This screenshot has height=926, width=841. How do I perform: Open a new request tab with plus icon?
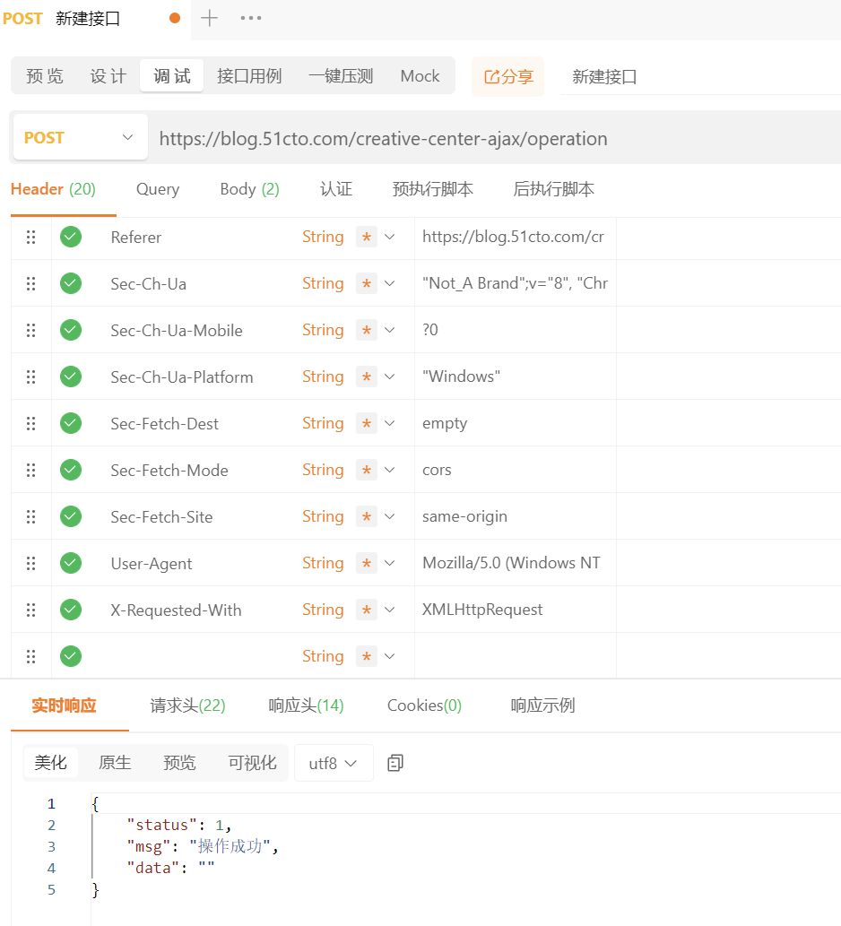pos(210,17)
